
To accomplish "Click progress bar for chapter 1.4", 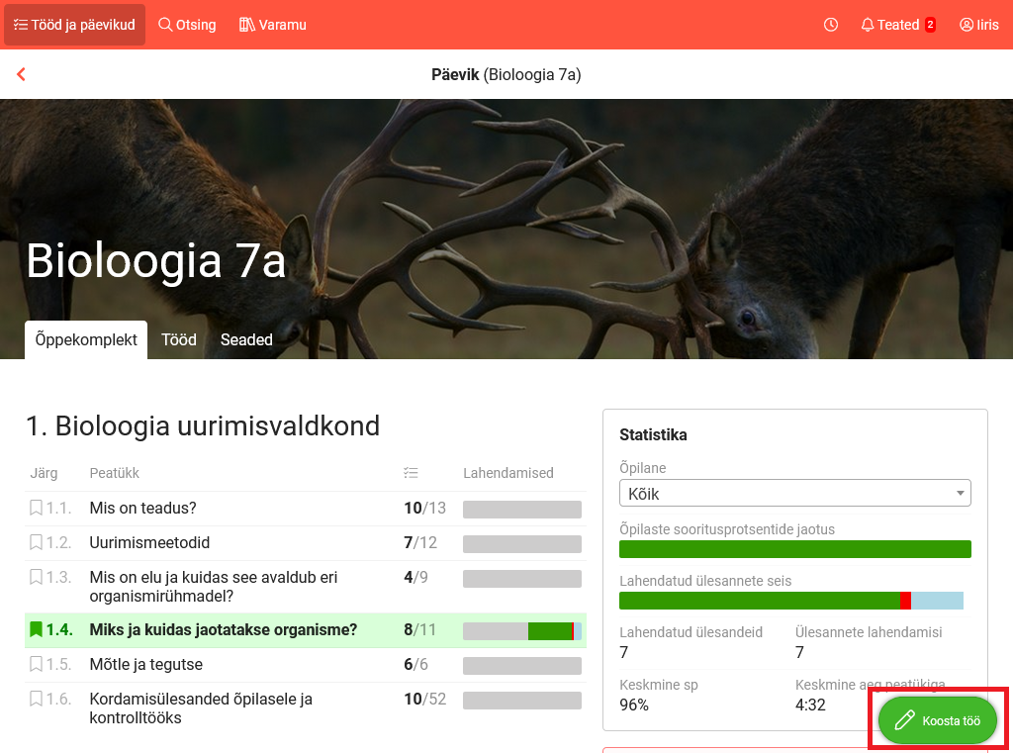I will point(521,631).
